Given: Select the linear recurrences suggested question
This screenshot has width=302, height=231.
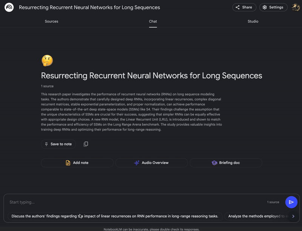Looking at the screenshot, I should pyautogui.click(x=115, y=216).
